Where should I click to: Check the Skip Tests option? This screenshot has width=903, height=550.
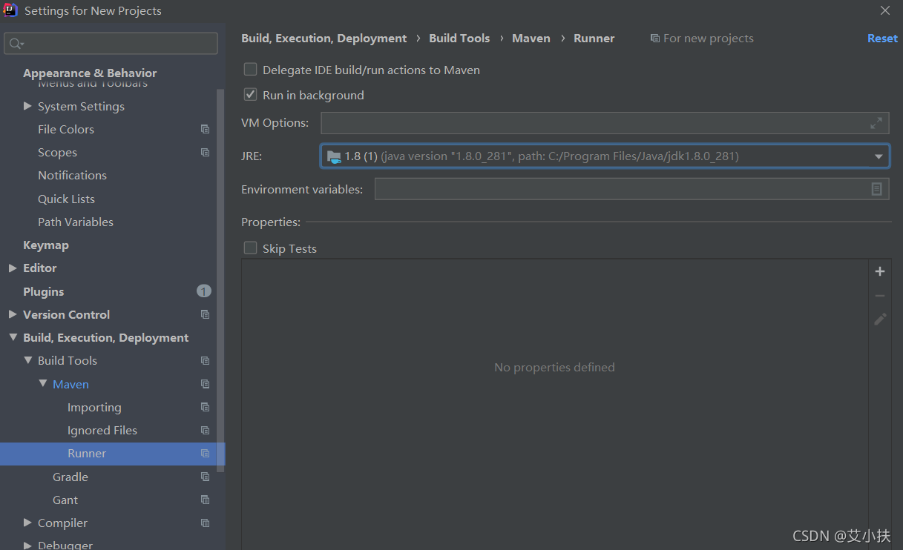251,248
